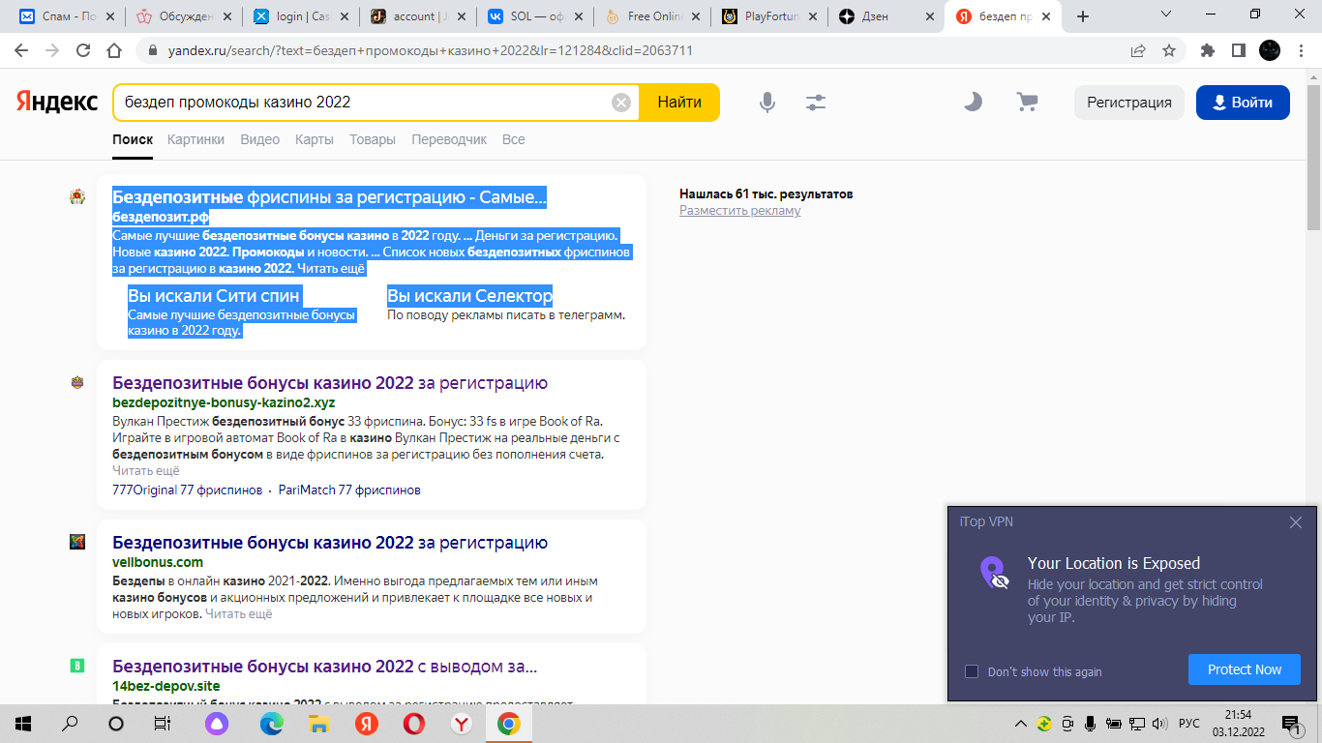Bookmark this page with star icon

click(1169, 50)
